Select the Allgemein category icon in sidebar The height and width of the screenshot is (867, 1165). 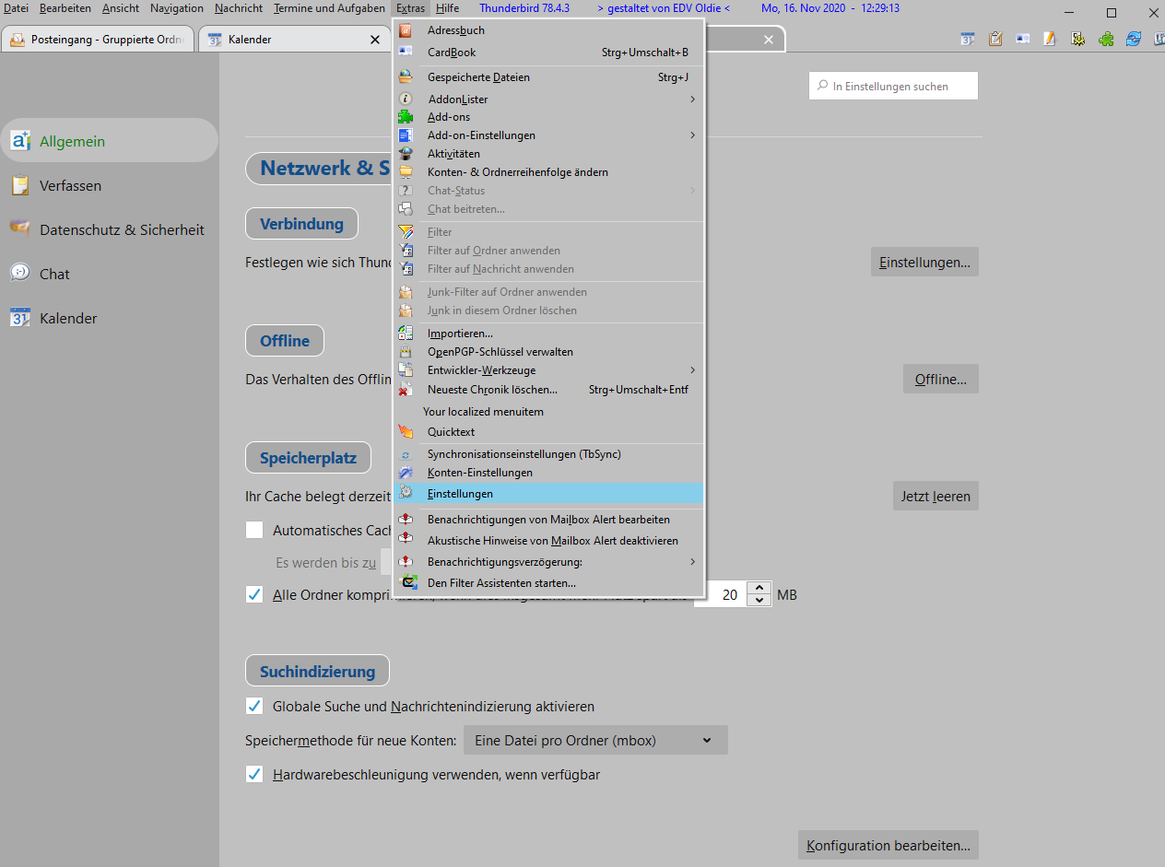[20, 141]
